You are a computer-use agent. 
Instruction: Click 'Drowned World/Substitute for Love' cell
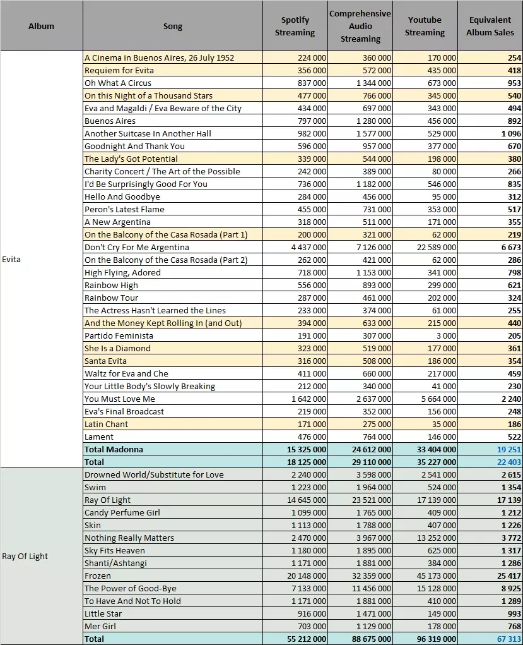coord(173,475)
